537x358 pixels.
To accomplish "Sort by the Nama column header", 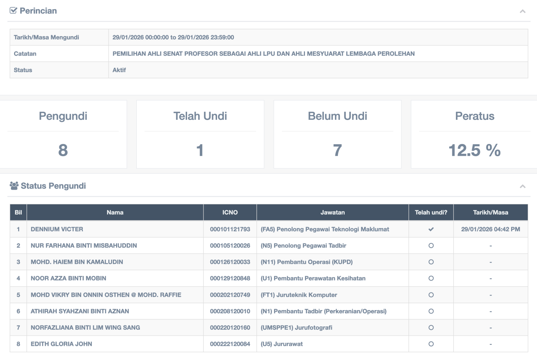I will click(x=115, y=212).
